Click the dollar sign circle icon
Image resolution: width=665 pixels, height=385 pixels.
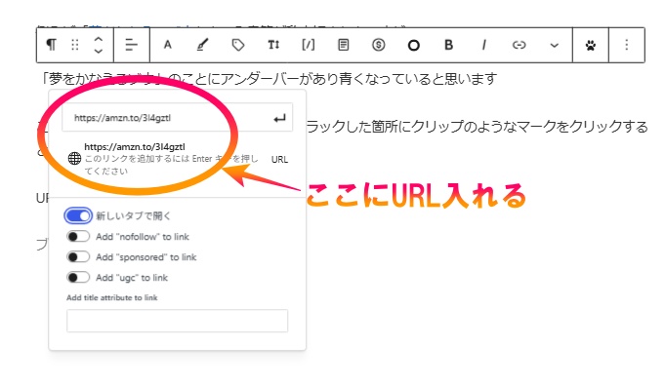(x=379, y=45)
